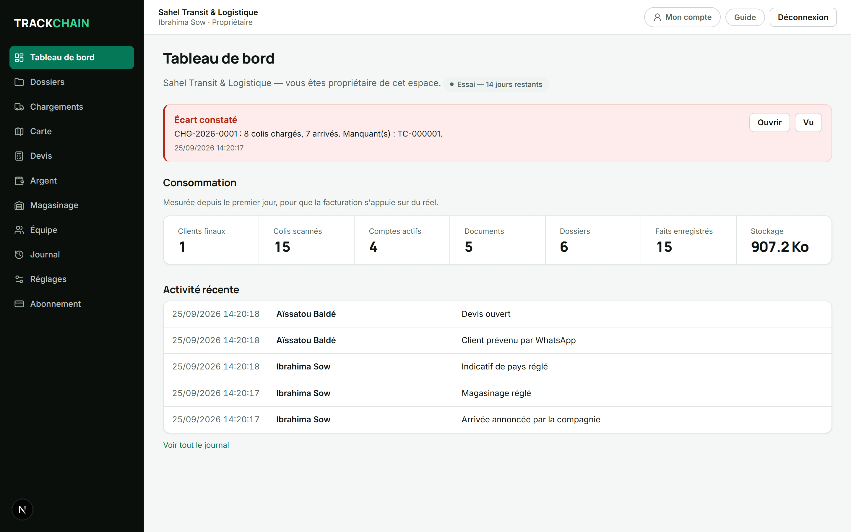Click the Tableau de bord grid icon

[19, 57]
